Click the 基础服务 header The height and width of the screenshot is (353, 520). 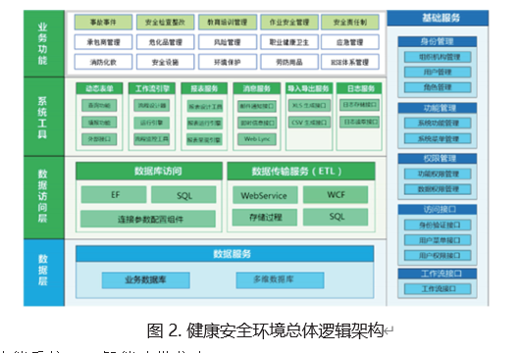[x=438, y=18]
